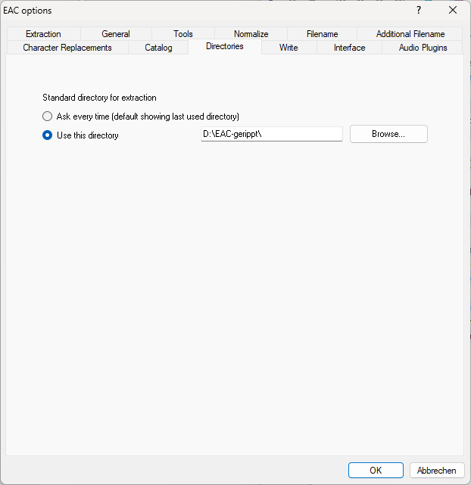Switch to the Write tab

click(289, 48)
